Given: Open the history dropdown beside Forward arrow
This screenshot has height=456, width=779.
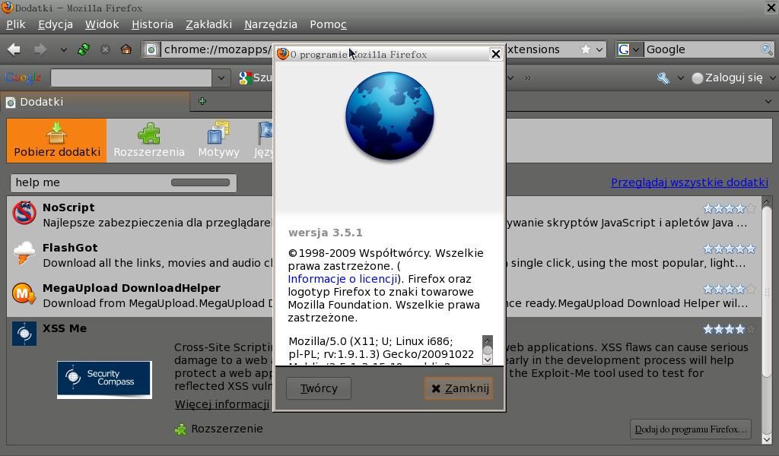Looking at the screenshot, I should tap(63, 49).
